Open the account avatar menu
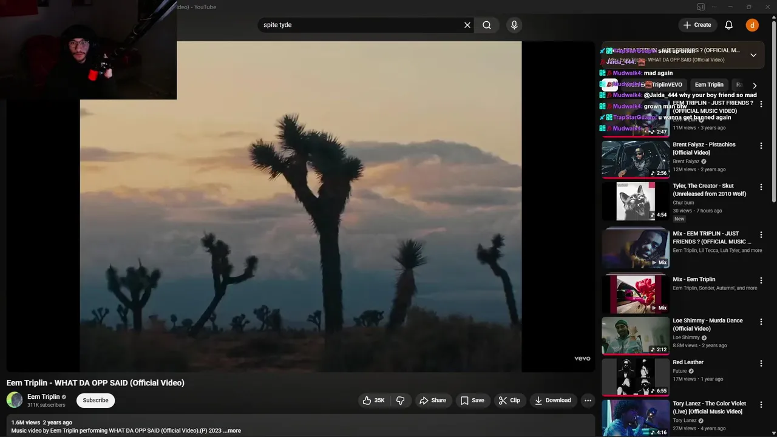The width and height of the screenshot is (777, 437). click(752, 25)
